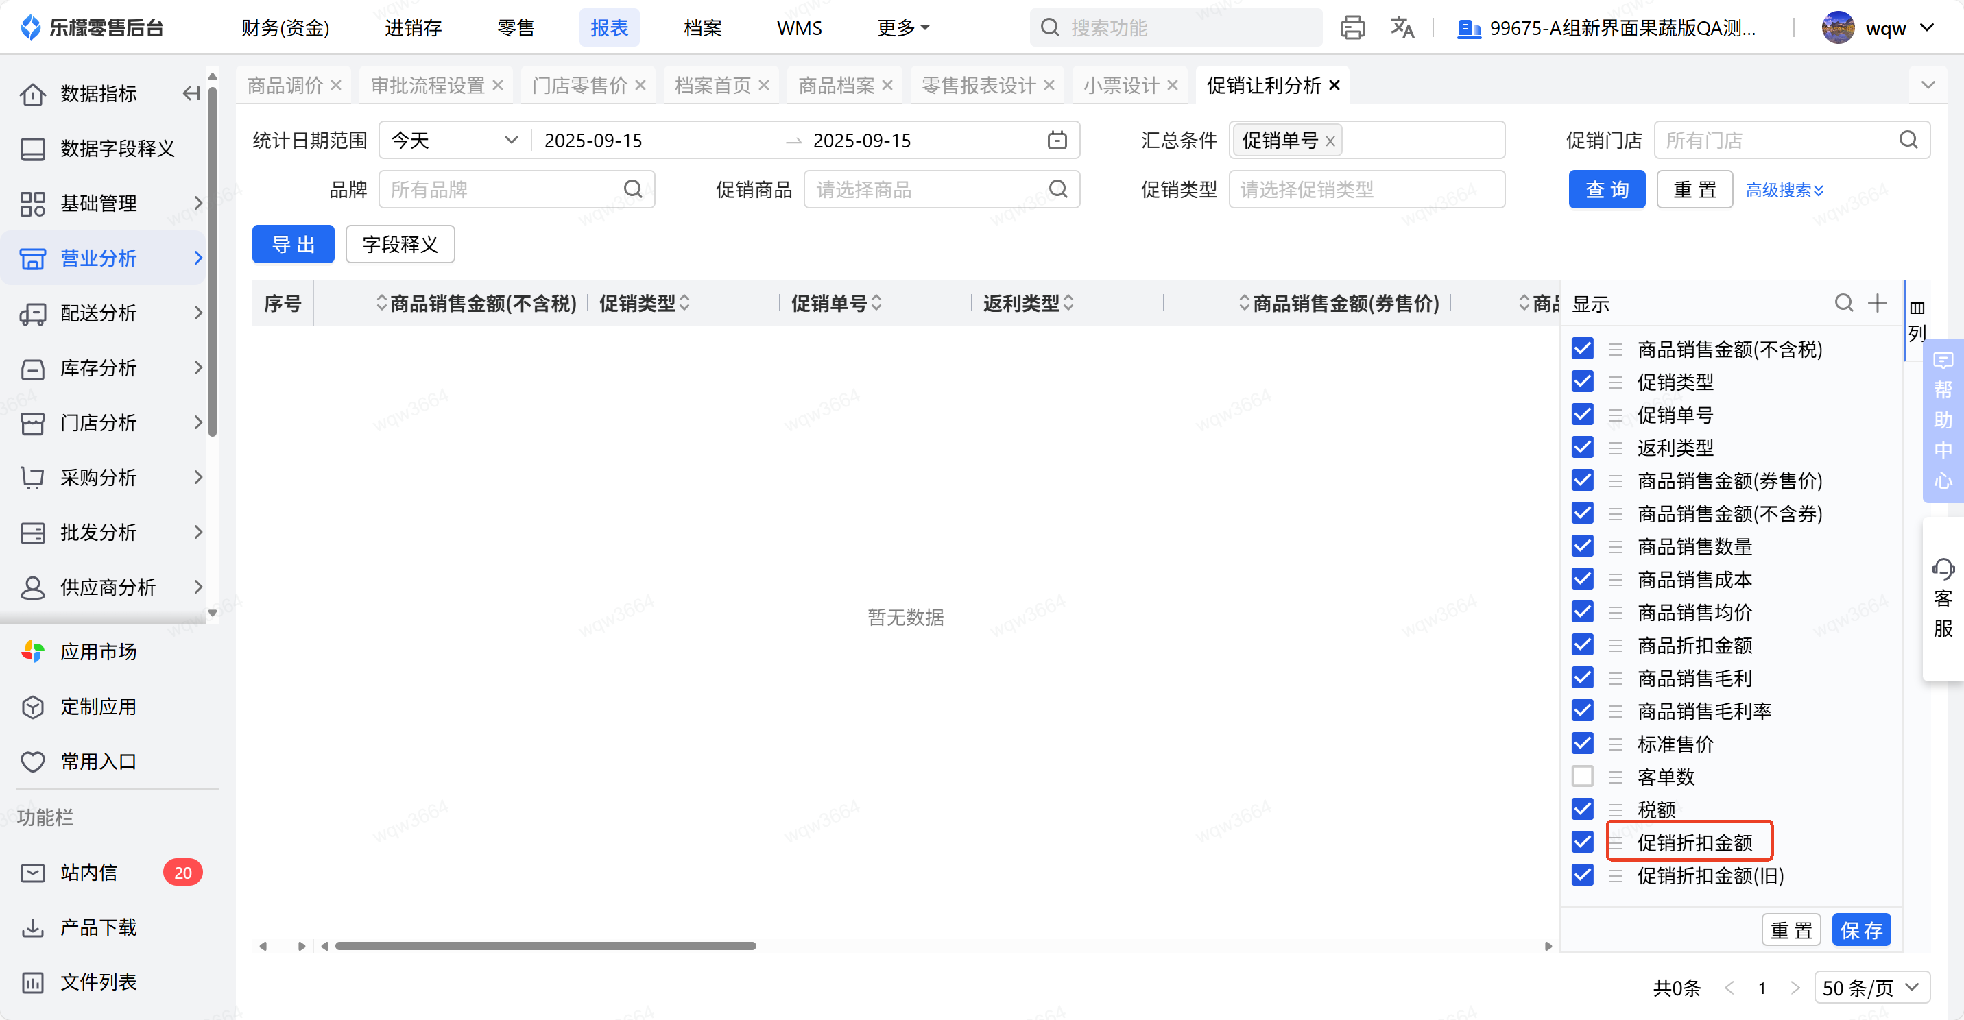Viewport: 1964px width, 1020px height.
Task: Open the customer service headset icon
Action: tap(1942, 570)
